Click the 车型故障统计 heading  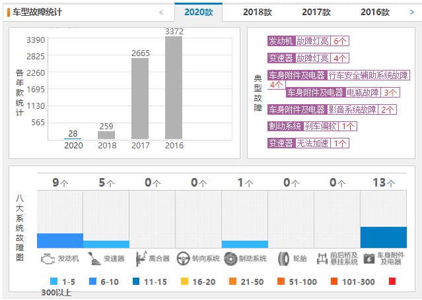point(37,12)
